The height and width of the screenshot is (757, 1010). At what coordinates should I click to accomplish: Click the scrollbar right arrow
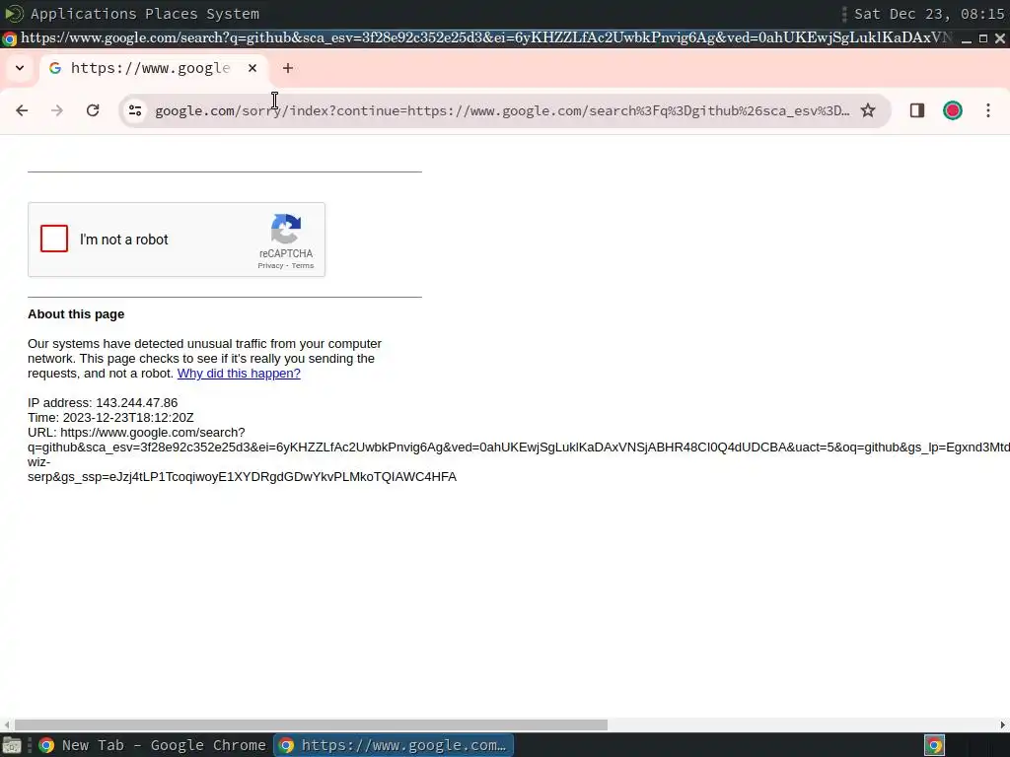point(1002,724)
